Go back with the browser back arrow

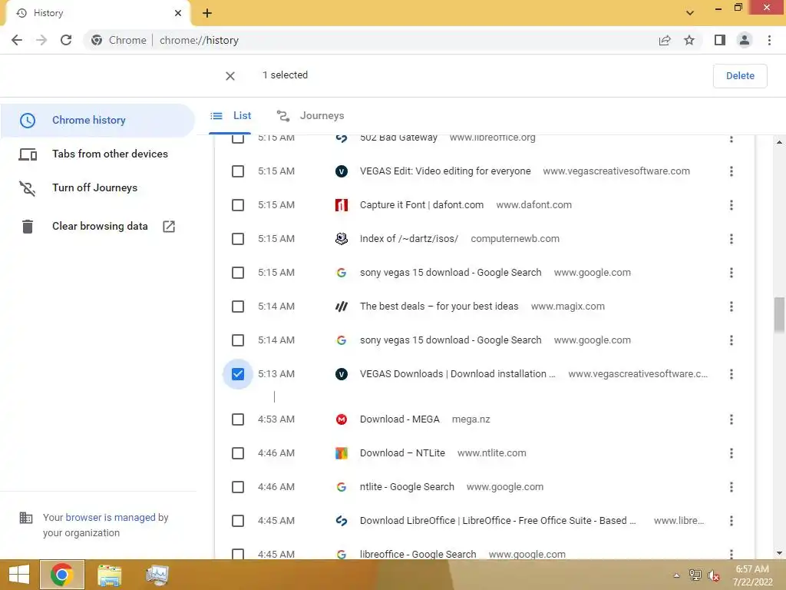[x=17, y=40]
